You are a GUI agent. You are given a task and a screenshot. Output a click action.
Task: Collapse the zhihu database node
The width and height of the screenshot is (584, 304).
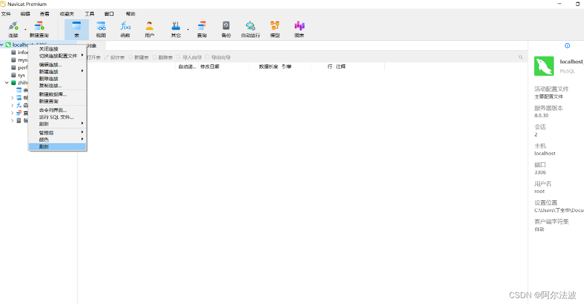7,83
